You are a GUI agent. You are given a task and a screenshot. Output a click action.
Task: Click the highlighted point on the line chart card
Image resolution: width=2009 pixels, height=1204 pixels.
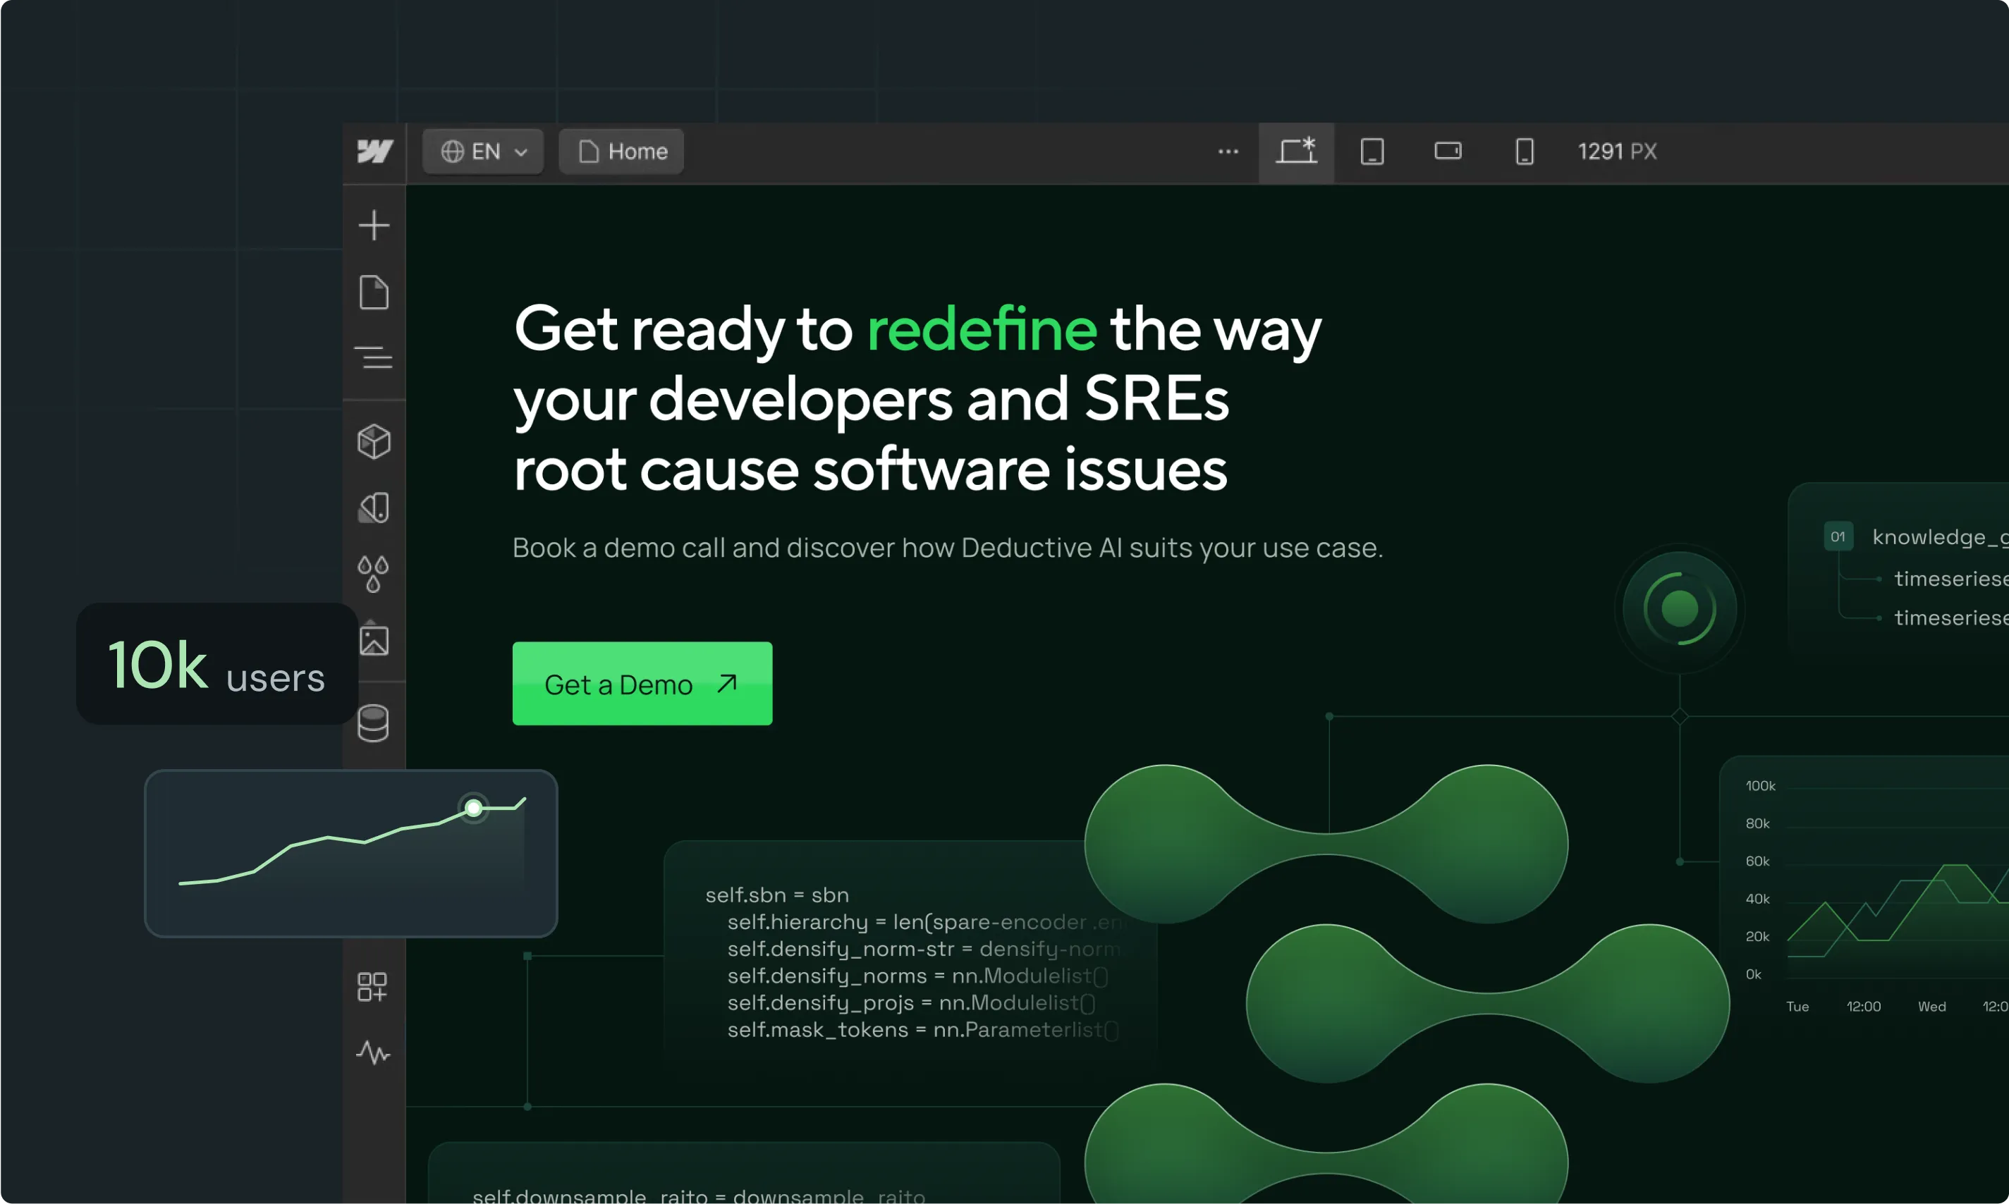(474, 808)
